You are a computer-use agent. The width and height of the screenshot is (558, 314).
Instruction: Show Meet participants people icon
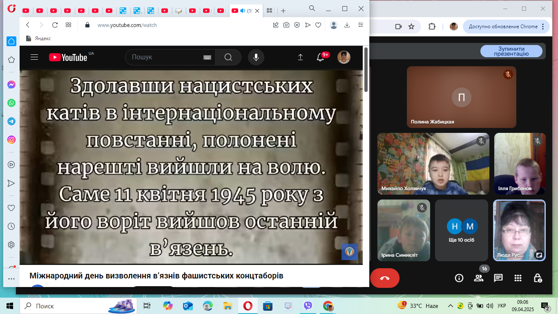point(479,278)
